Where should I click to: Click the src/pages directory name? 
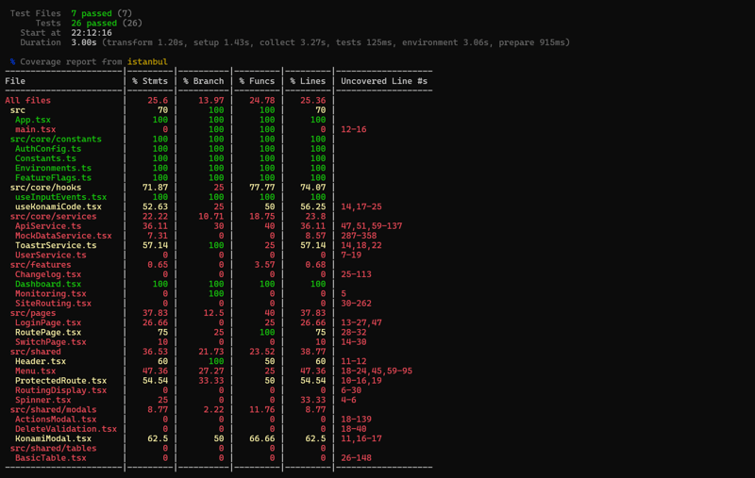pos(33,313)
